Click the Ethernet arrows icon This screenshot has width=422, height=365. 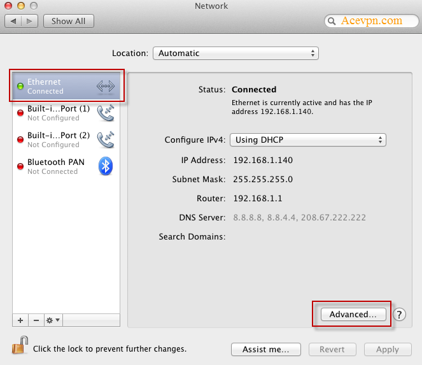[106, 86]
